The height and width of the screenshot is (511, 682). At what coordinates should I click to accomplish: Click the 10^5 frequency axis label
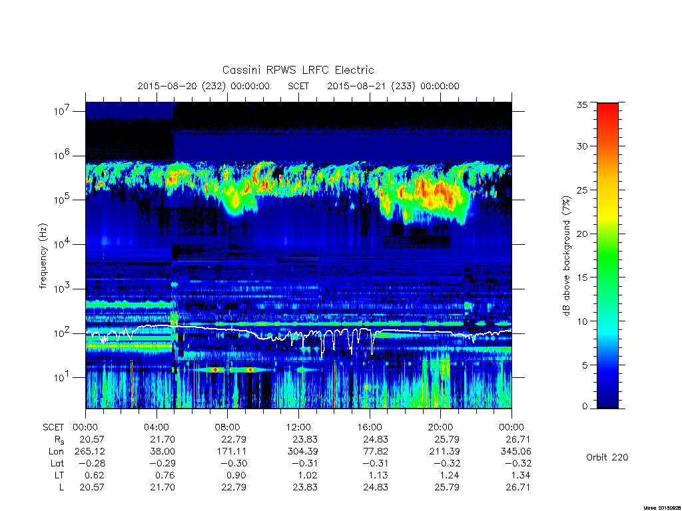62,200
